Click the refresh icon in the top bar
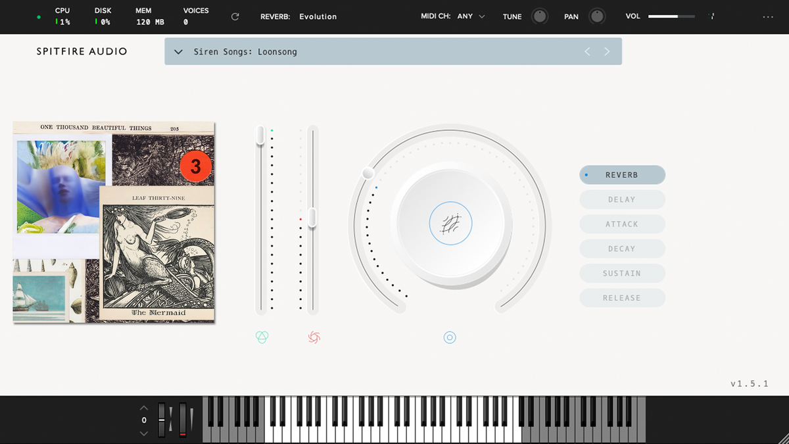Screen dimensions: 789x444 tap(235, 16)
